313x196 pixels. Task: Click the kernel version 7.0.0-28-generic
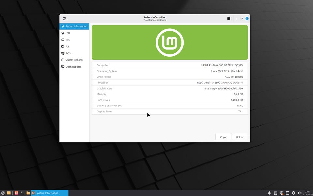click(233, 77)
